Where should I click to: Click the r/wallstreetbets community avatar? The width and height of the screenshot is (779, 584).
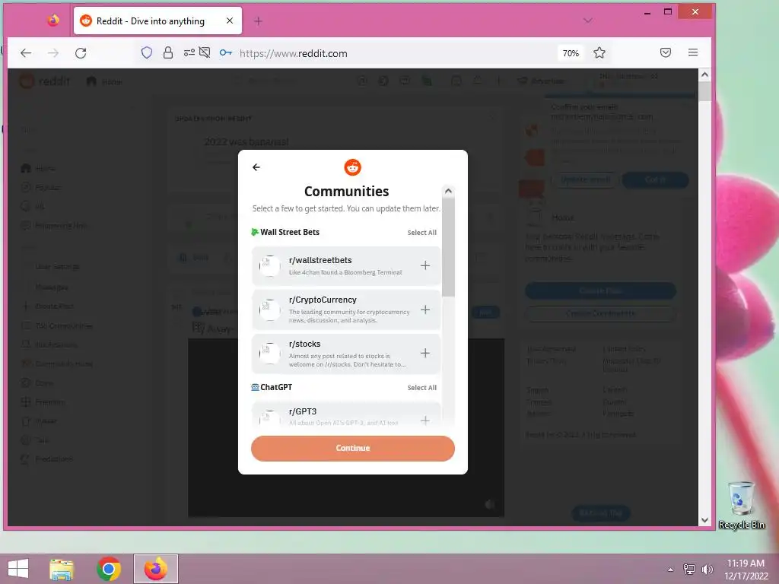point(270,265)
